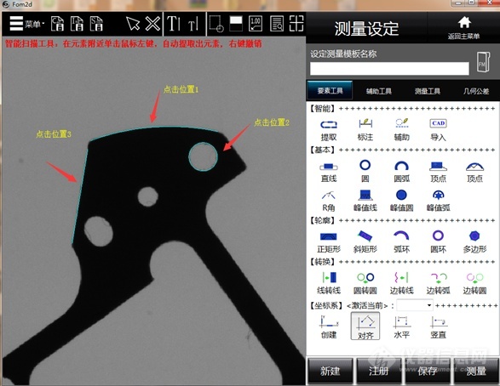
Task: Return home via 返回主菜单 icon
Action: point(464,27)
